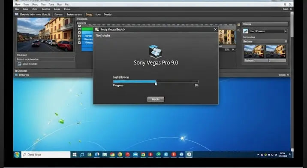Viewport: 307px width, 168px height.
Task: Open the dropdown beside the preset name field
Action: point(286,31)
